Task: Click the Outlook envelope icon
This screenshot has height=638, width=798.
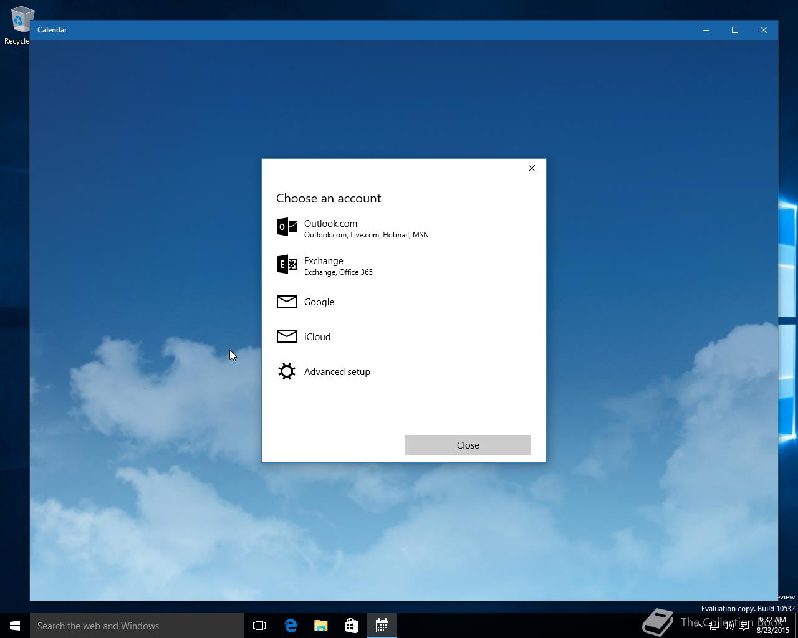Action: click(x=287, y=227)
